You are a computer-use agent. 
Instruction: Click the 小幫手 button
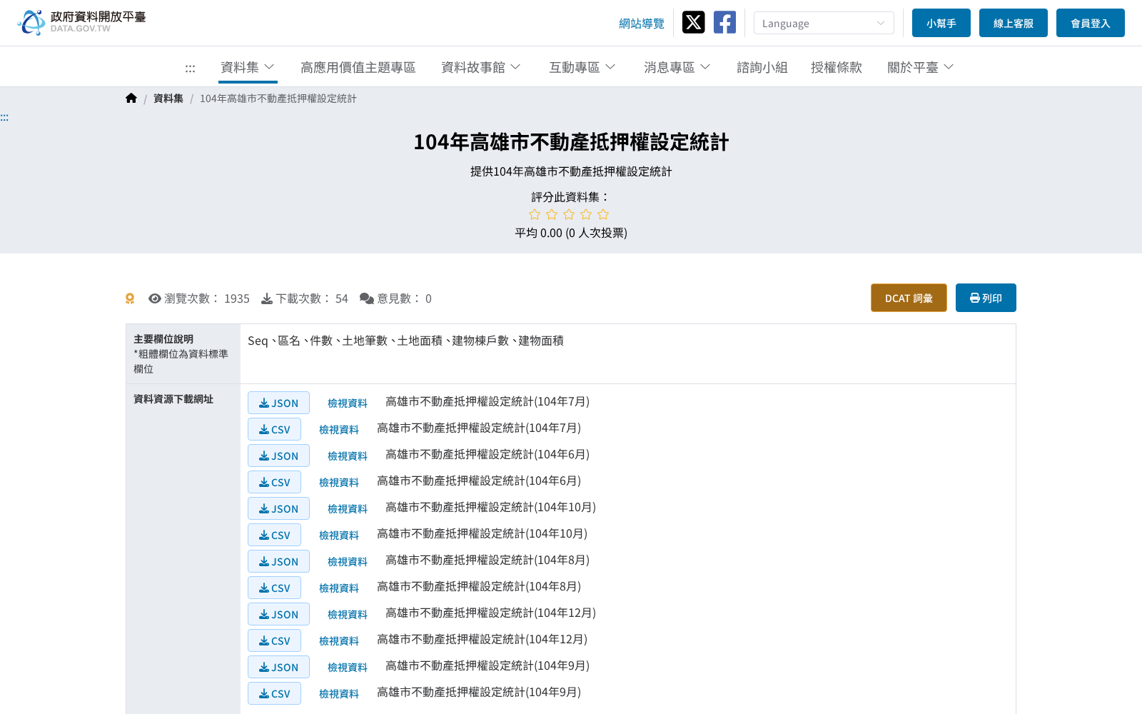click(x=941, y=23)
